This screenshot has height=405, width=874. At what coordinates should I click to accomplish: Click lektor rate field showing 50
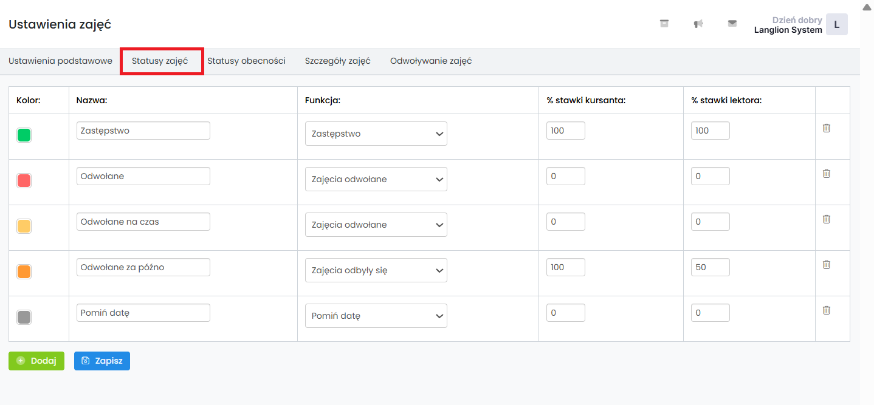[710, 267]
